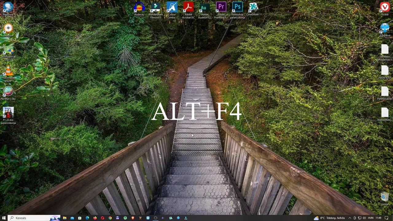This screenshot has width=393, height=221.
Task: Open the volume control
Action: click(364, 218)
